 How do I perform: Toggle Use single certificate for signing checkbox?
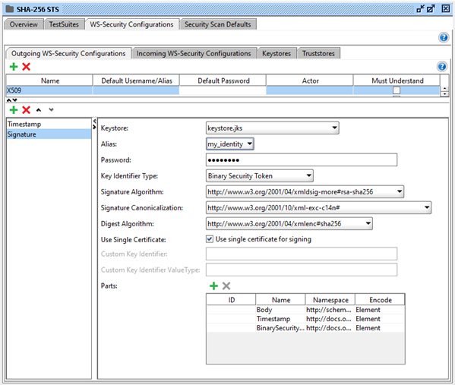[x=209, y=239]
